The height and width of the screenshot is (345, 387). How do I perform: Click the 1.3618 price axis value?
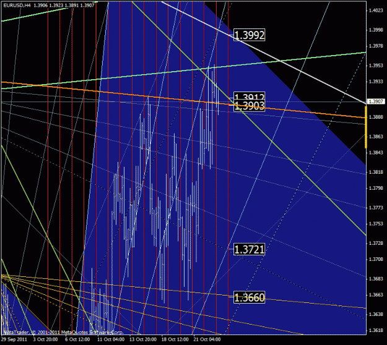pyautogui.click(x=376, y=330)
